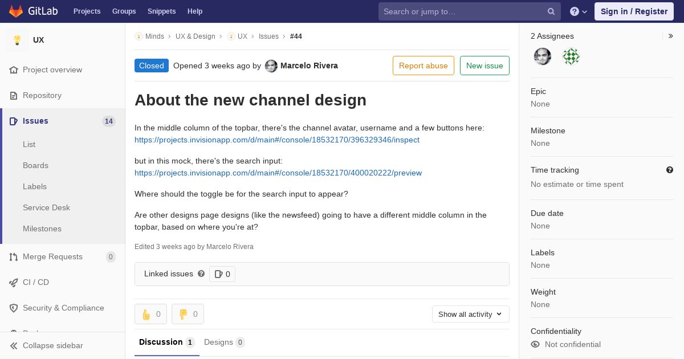
Task: Click the Merge Requests icon
Action: [14, 257]
